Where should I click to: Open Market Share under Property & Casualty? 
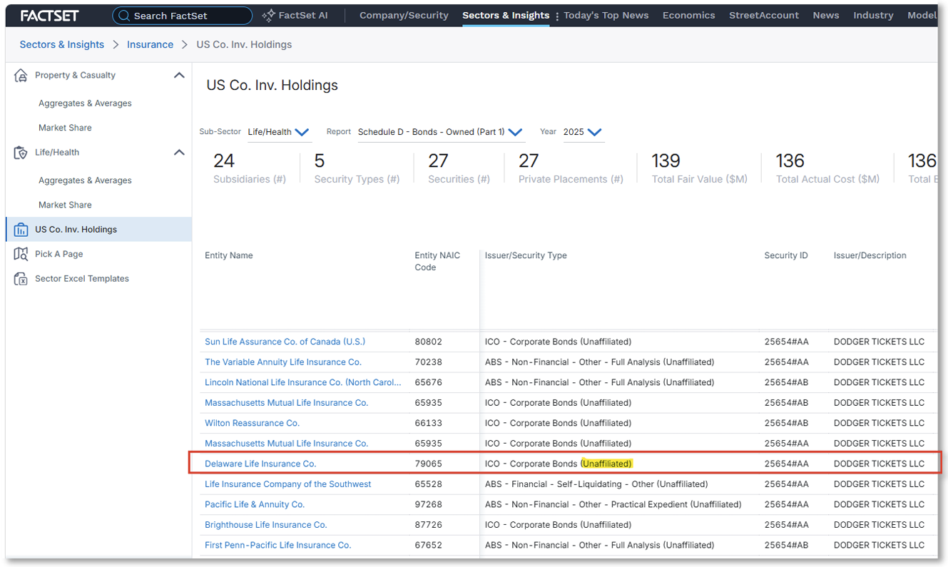(x=65, y=128)
